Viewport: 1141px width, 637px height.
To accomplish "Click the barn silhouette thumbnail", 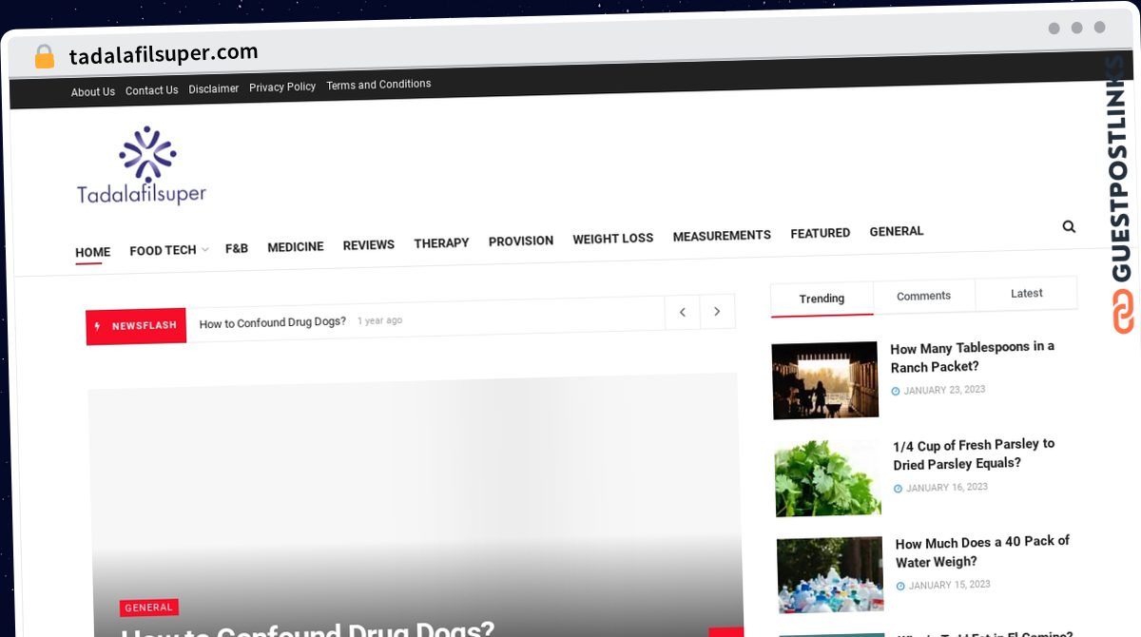I will (825, 380).
